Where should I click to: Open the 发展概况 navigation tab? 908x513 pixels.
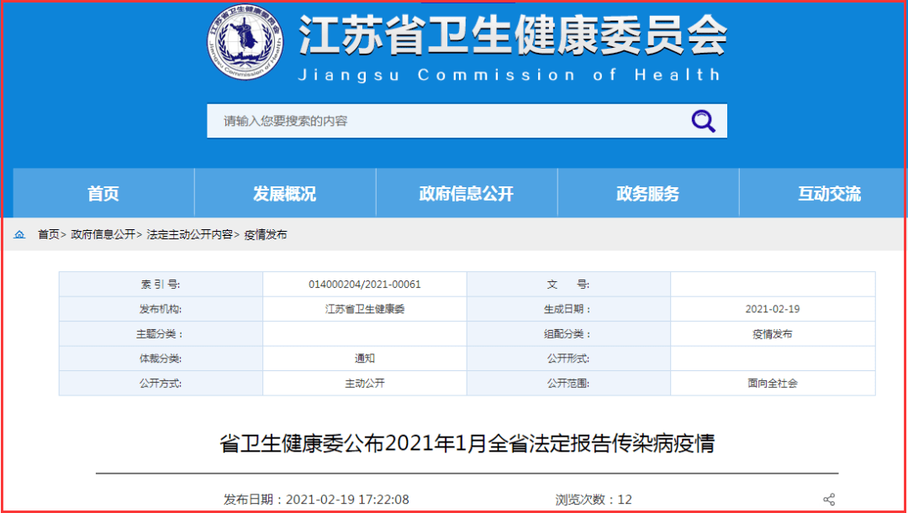[285, 194]
